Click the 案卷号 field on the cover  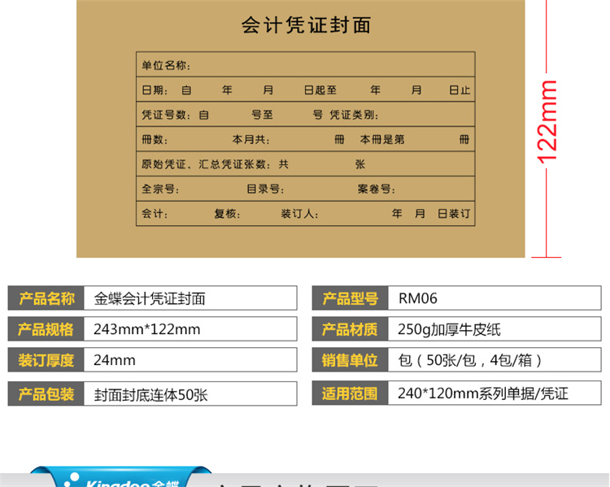376,189
